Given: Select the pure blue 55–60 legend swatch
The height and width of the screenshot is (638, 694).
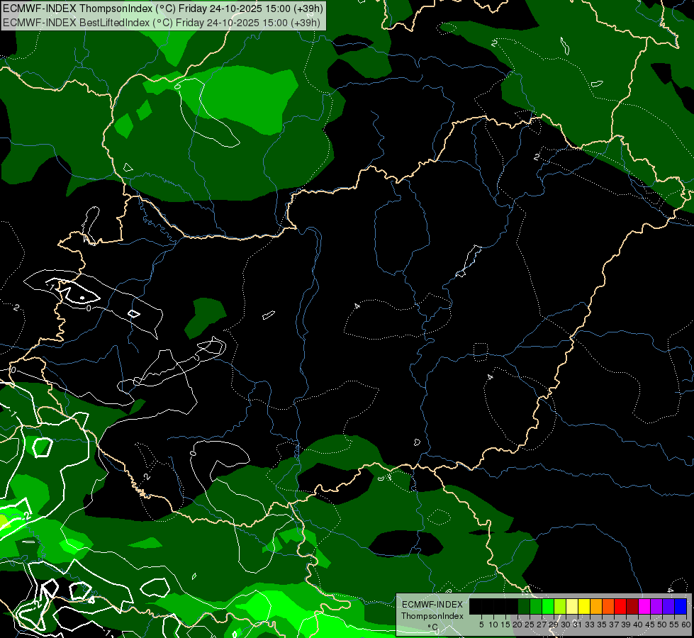Looking at the screenshot, I should point(681,607).
